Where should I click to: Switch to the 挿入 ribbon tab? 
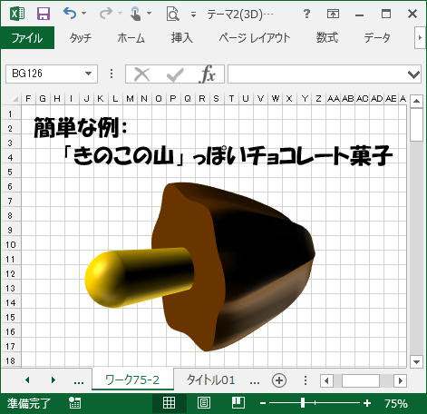pyautogui.click(x=181, y=38)
